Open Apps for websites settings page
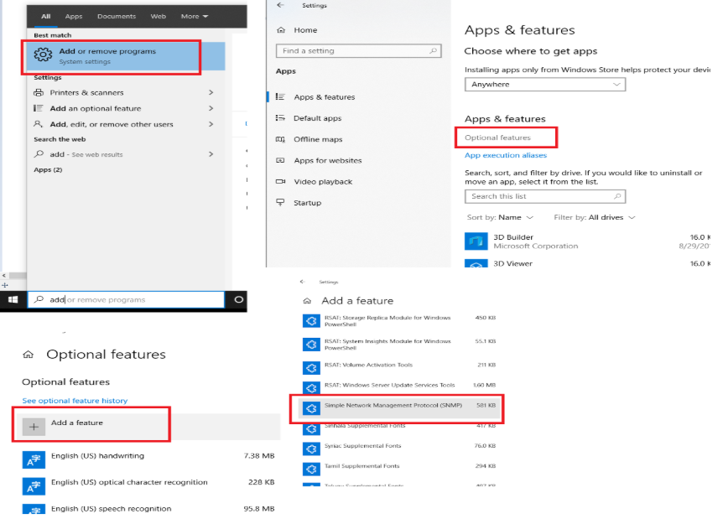This screenshot has height=524, width=728. [x=328, y=161]
